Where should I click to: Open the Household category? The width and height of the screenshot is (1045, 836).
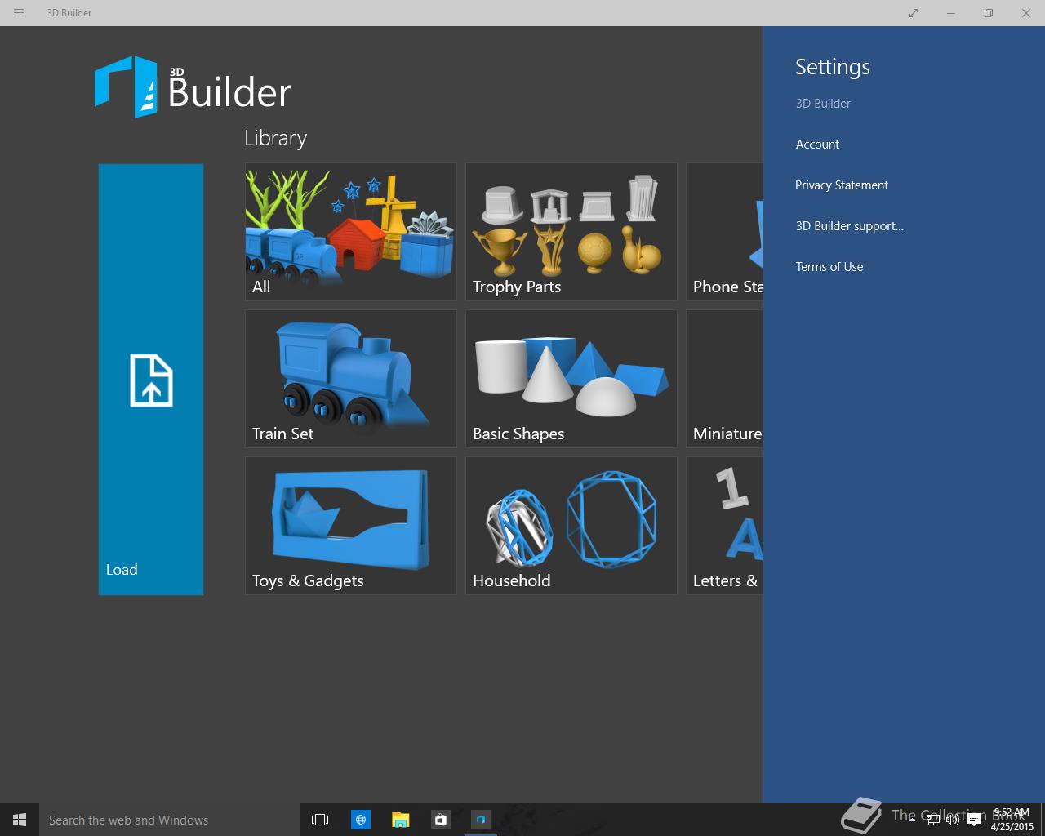tap(571, 526)
